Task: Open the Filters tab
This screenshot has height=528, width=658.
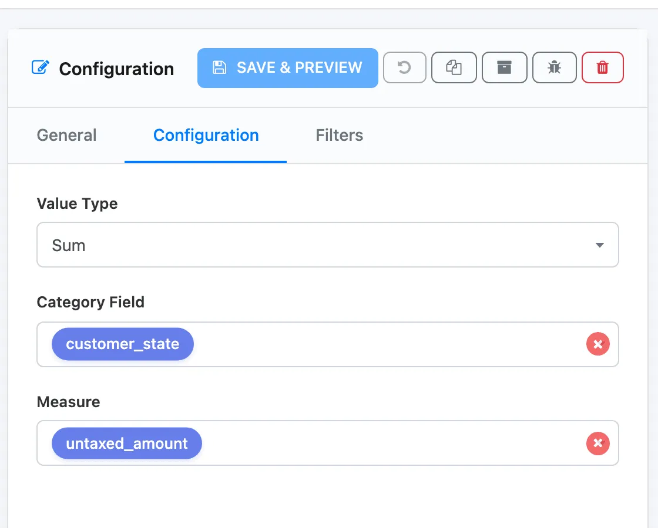Action: [339, 136]
